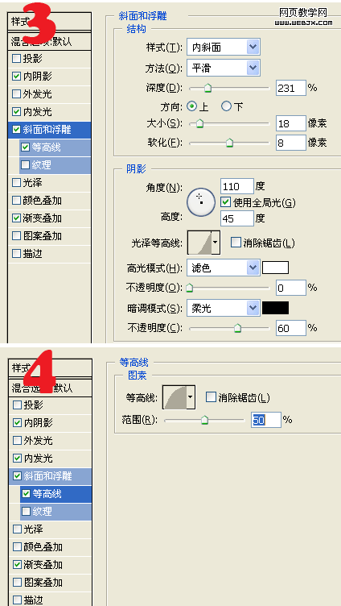Viewport: 341px width, 606px height.
Task: Enable 消除锯齿 in the 图素 contour section
Action: point(211,397)
